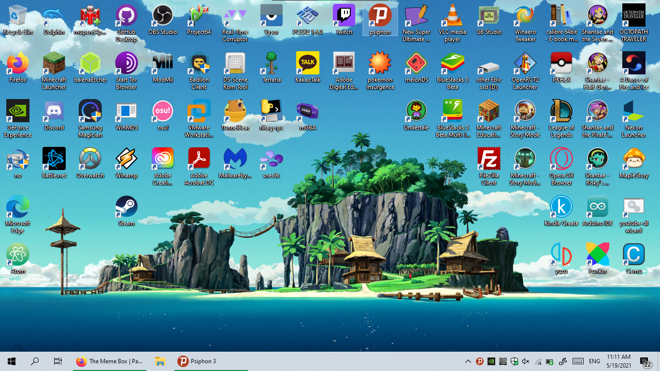
Task: Select the osu! desktop icon
Action: (163, 115)
